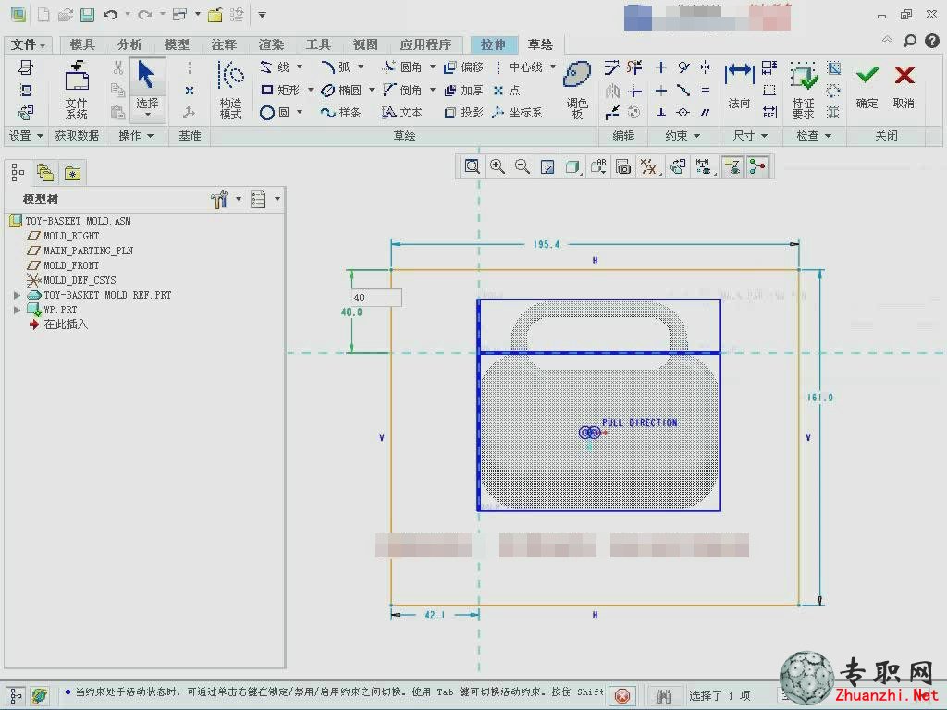Switch to the 模具 ribbon tab
The image size is (947, 710).
point(82,44)
